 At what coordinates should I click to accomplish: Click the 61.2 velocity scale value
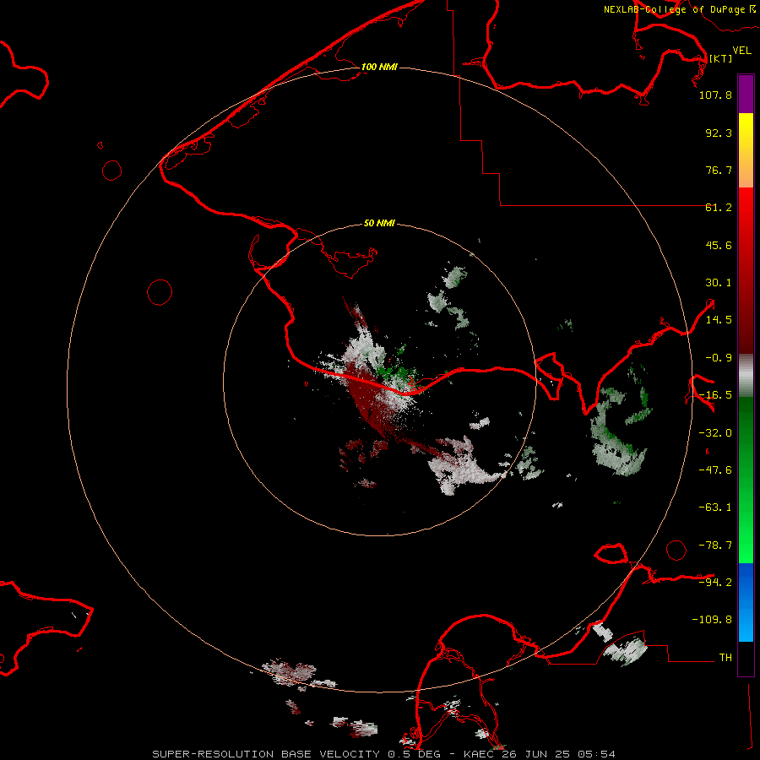click(x=719, y=208)
